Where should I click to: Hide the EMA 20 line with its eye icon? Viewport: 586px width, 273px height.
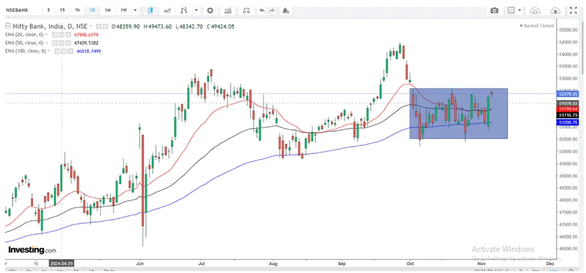(x=55, y=35)
